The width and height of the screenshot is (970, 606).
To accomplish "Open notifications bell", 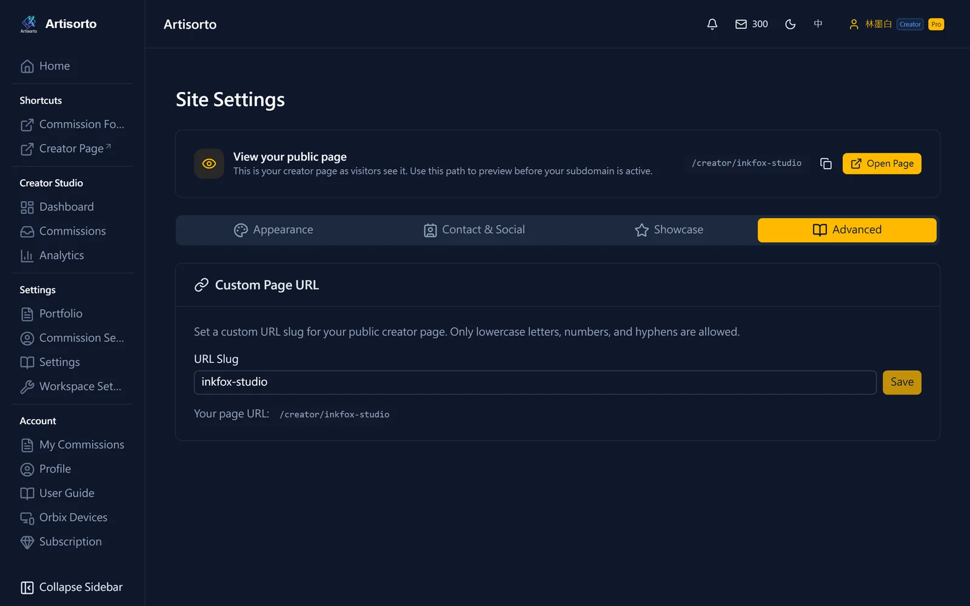I will click(712, 24).
